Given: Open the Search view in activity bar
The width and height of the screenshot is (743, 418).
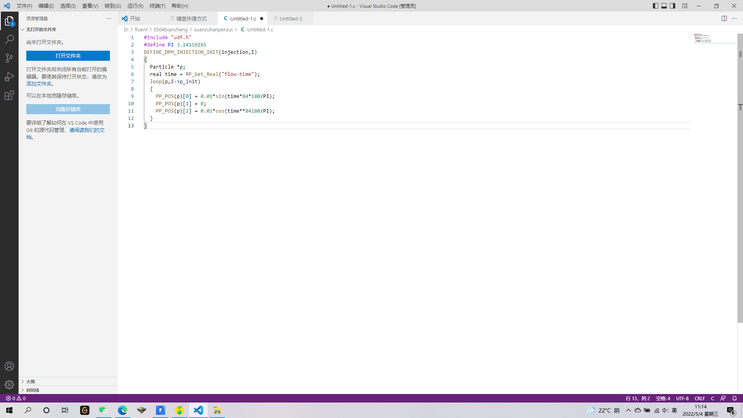Looking at the screenshot, I should point(9,39).
